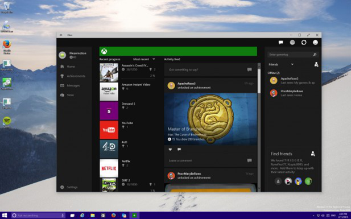This screenshot has height=219, width=351.
Task: Open Firefox from the taskbar
Action: pos(114,216)
